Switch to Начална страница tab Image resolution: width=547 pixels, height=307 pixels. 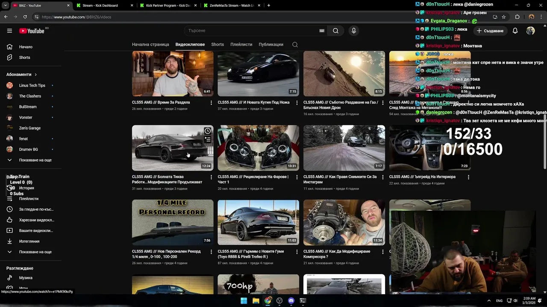point(150,44)
